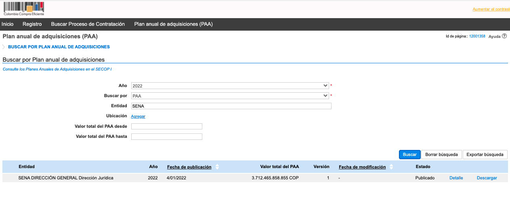Click the Valor total del PAA column header
The image size is (510, 210).
tap(280, 166)
